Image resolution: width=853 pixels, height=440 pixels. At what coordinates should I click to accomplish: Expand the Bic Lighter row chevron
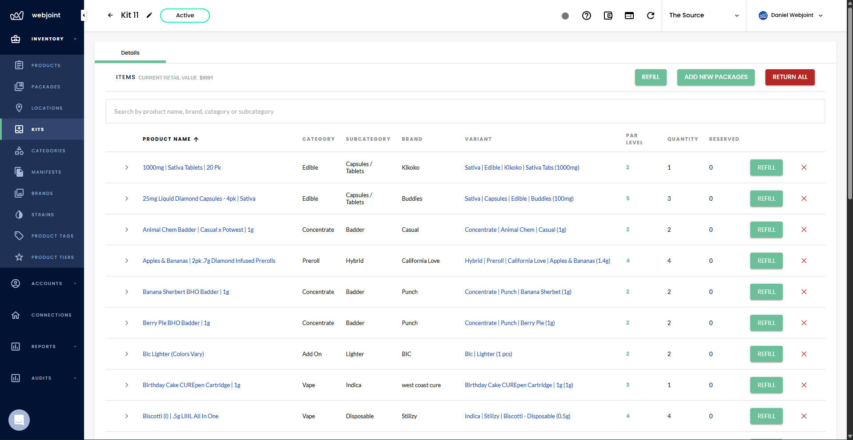coord(126,354)
